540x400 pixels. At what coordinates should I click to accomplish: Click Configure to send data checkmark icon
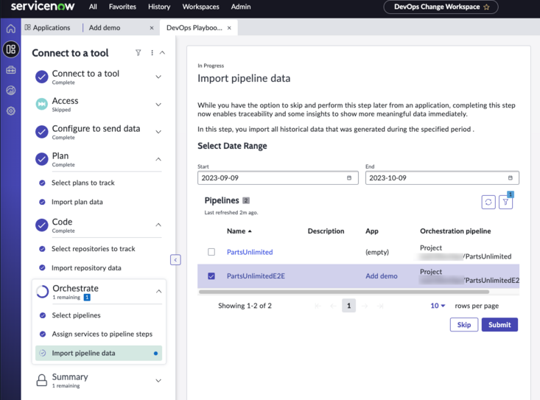click(x=42, y=132)
